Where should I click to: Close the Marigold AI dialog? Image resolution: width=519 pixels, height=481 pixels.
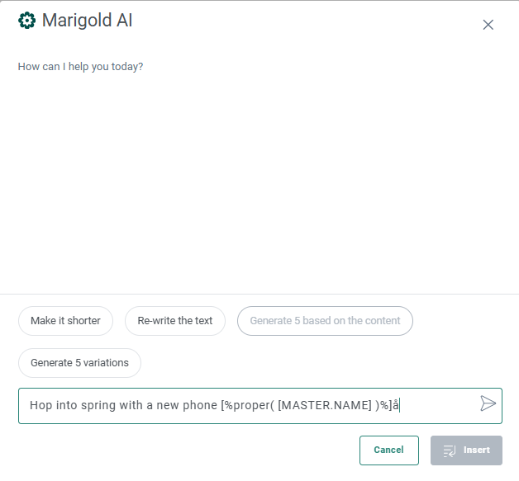[x=488, y=25]
